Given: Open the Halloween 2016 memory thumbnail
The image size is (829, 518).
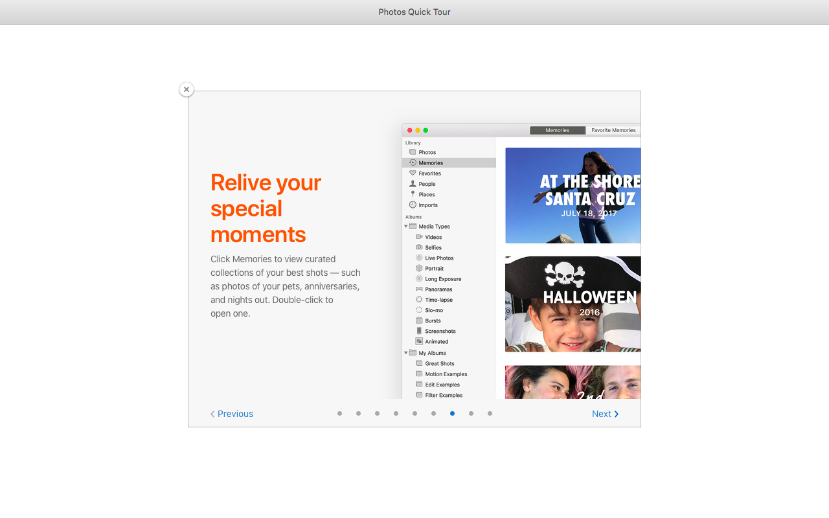Looking at the screenshot, I should pos(573,304).
